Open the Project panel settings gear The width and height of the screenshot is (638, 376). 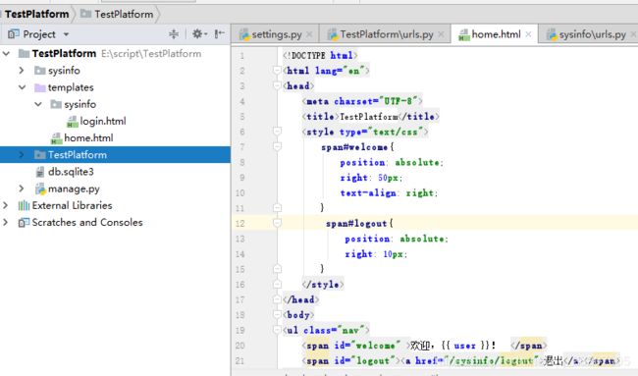(x=197, y=33)
